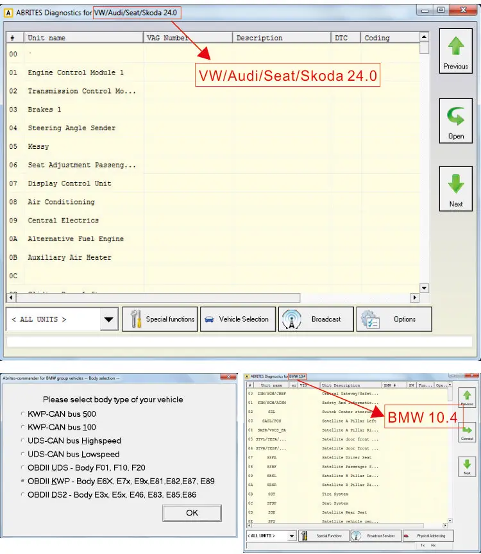Select the SFSP Seat System row
Viewport: 481px width, 554px height.
[x=347, y=503]
